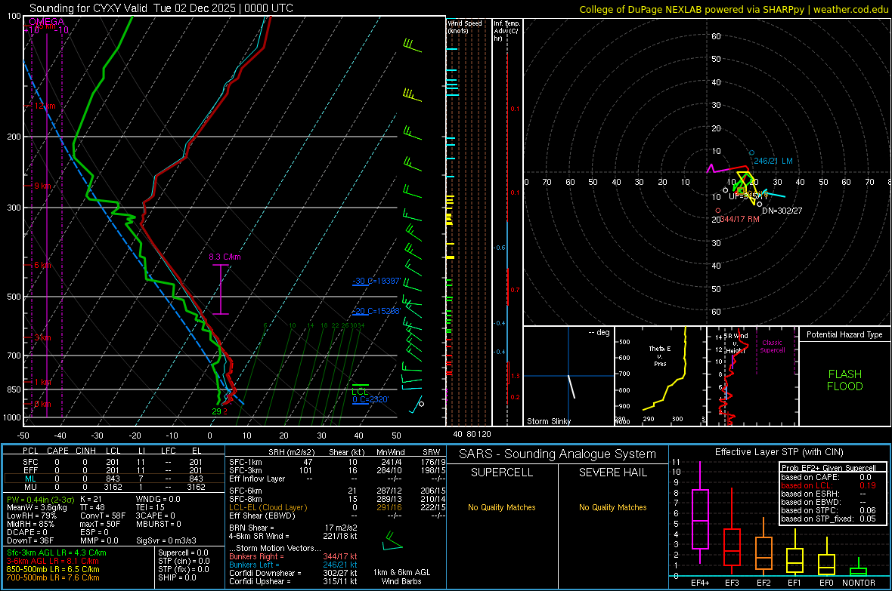This screenshot has width=892, height=591.
Task: Click the MU parcel row label
Action: point(30,487)
